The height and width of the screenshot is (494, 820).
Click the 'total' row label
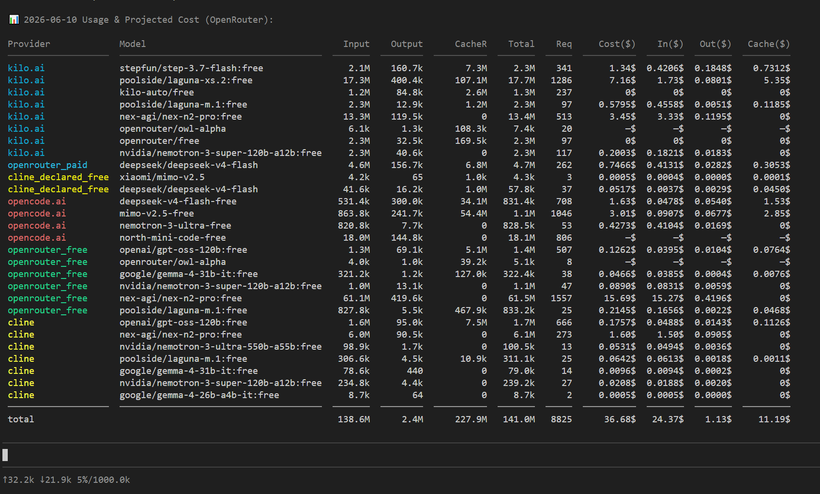tap(21, 419)
